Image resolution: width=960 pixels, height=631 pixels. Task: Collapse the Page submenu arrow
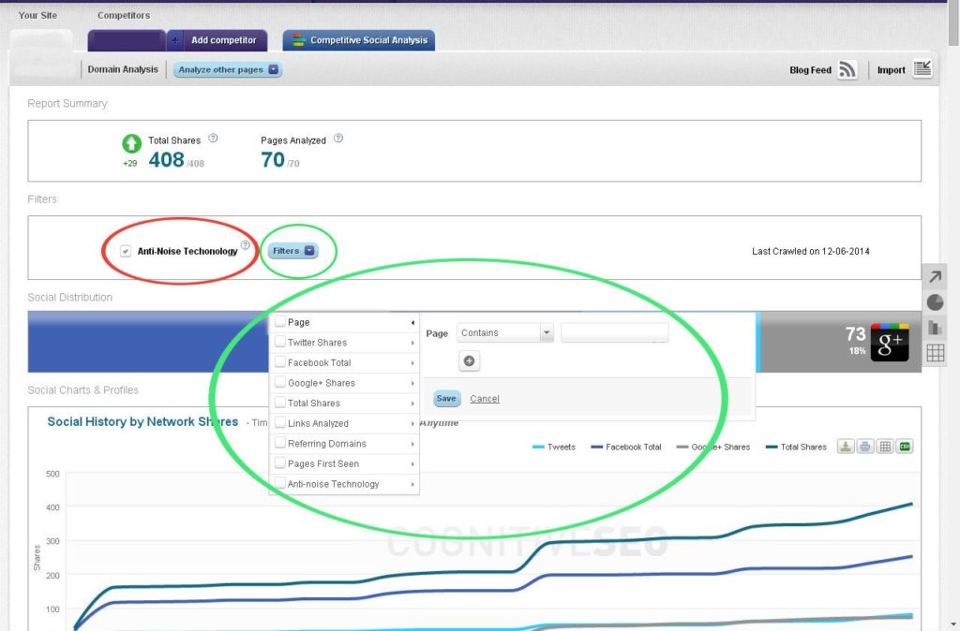pos(412,322)
